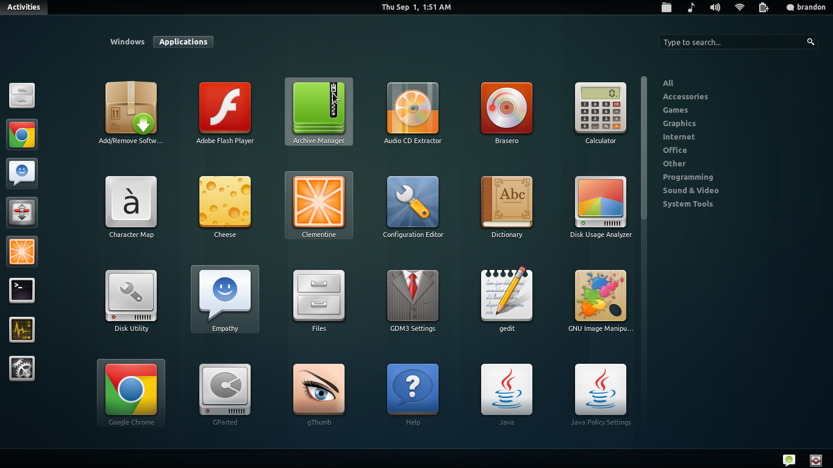Launch the Dictionary app

(507, 207)
